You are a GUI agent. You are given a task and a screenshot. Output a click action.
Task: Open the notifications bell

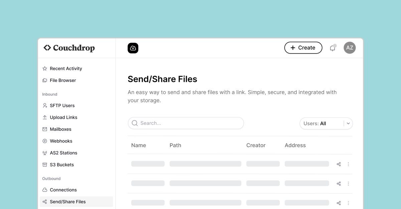pyautogui.click(x=332, y=48)
